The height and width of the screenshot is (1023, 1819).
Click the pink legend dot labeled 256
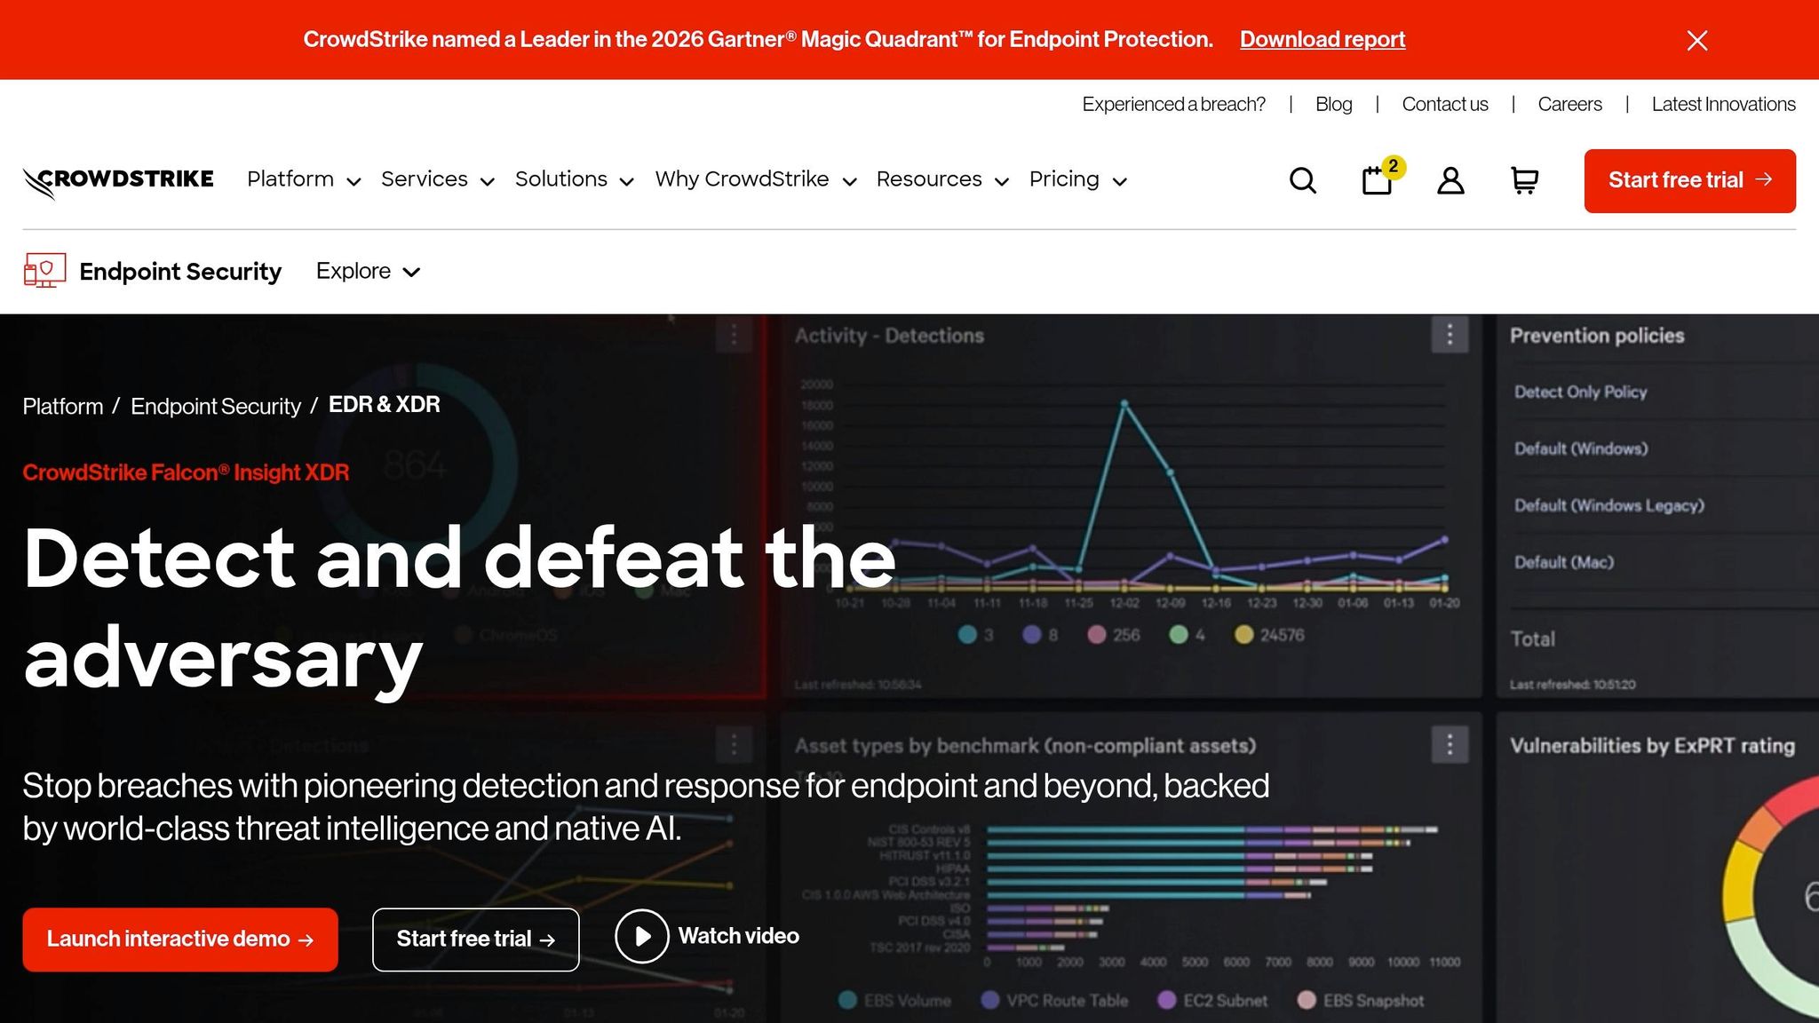tap(1097, 635)
